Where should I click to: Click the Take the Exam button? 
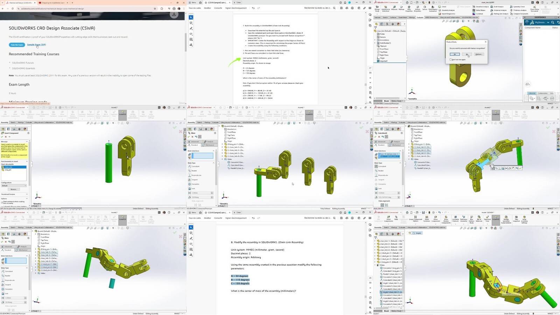(17, 45)
